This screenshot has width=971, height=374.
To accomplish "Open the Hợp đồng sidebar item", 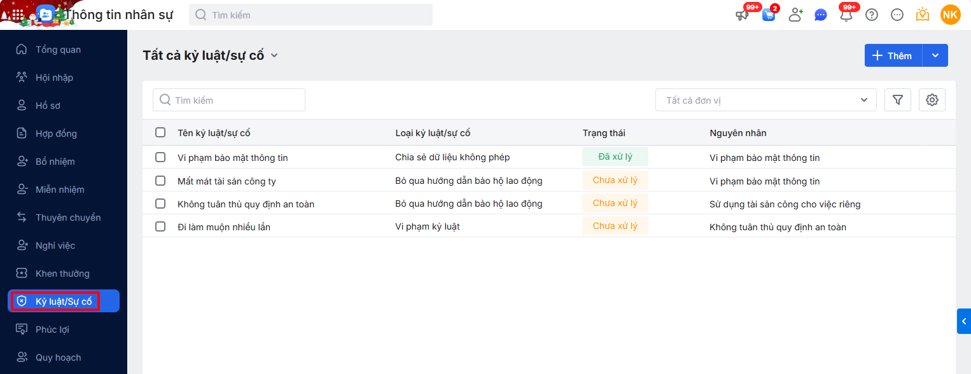I will [56, 134].
